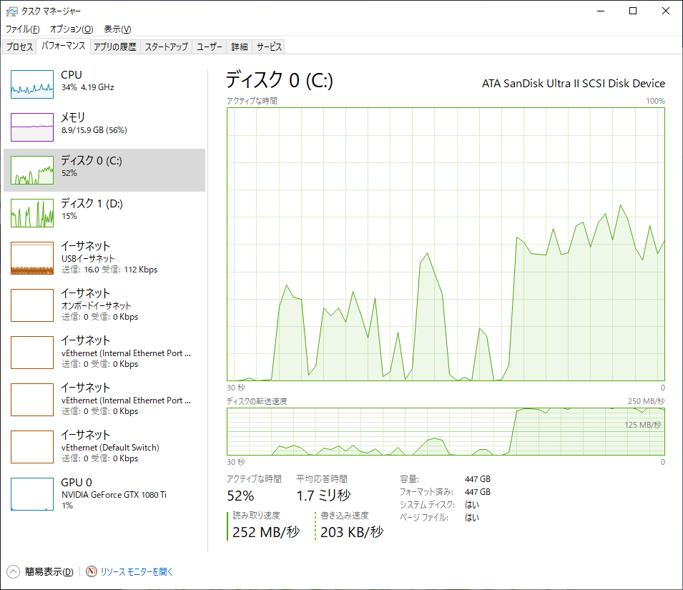Collapse view with the 簡易表示 chevron icon
The width and height of the screenshot is (683, 590).
(x=14, y=571)
